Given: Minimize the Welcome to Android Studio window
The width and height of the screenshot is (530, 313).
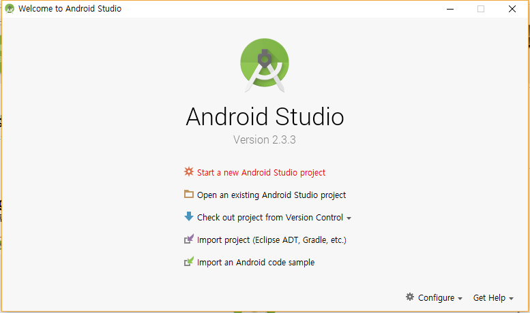Looking at the screenshot, I should [x=450, y=9].
